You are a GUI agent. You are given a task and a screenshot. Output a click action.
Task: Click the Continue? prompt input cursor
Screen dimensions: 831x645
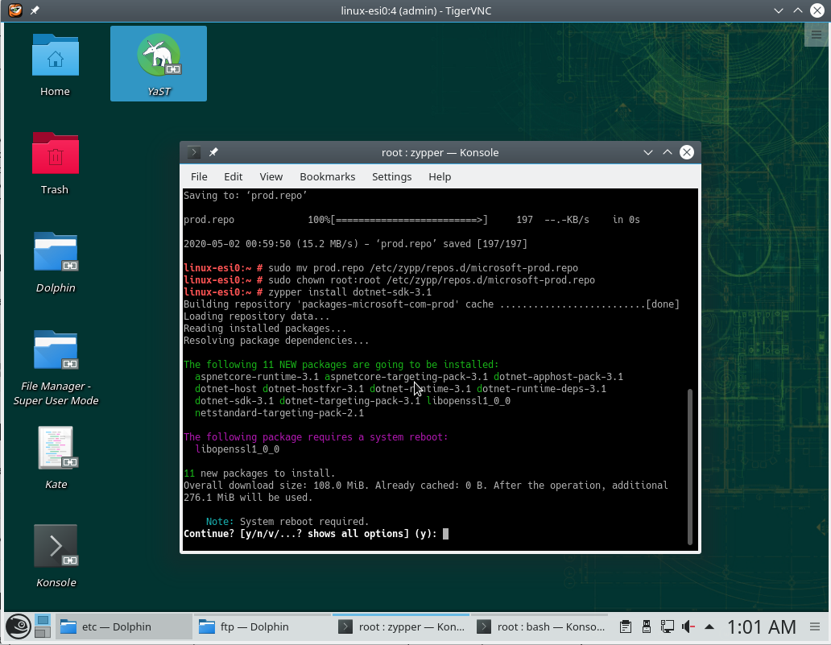coord(446,534)
